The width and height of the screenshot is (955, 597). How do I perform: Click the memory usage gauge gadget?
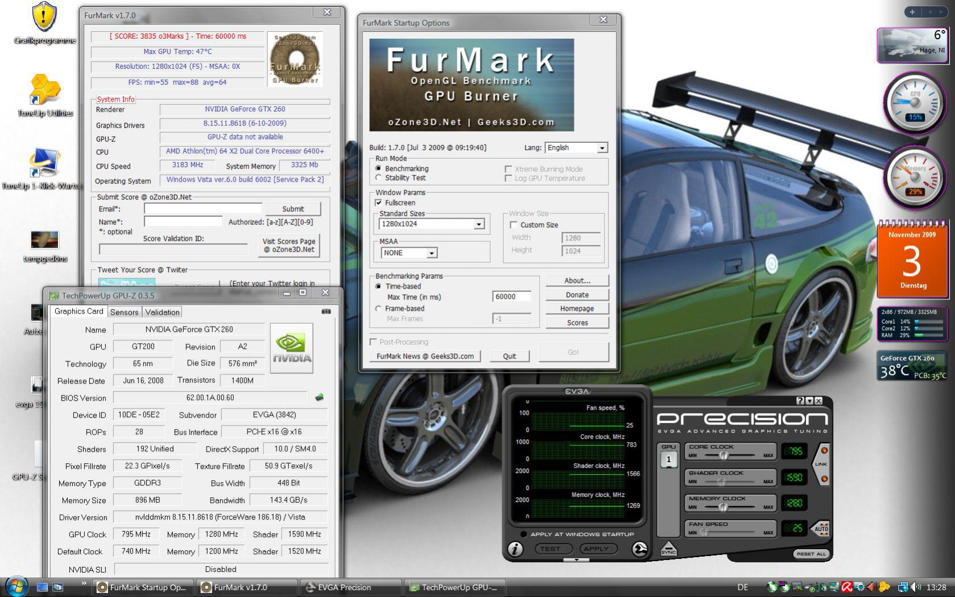(x=914, y=178)
